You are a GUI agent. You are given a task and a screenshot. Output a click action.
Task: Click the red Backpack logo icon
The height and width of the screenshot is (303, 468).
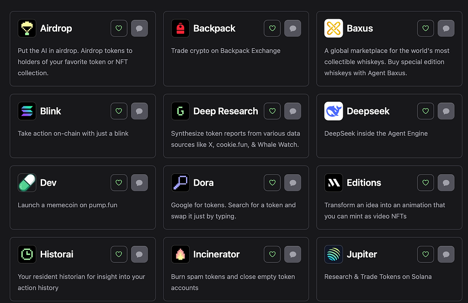(180, 28)
